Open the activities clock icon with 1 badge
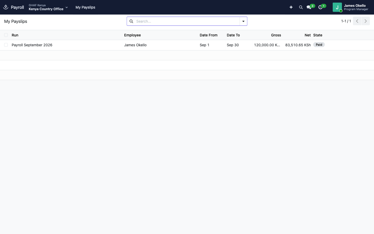The height and width of the screenshot is (234, 374). [322, 7]
